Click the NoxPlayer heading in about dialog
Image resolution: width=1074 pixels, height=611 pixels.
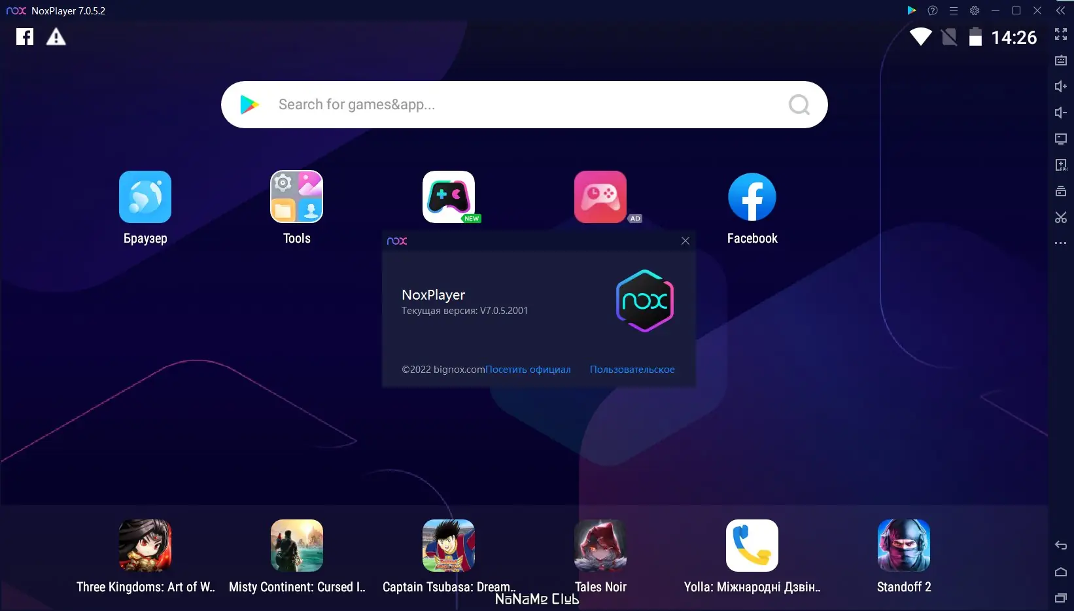click(x=434, y=295)
